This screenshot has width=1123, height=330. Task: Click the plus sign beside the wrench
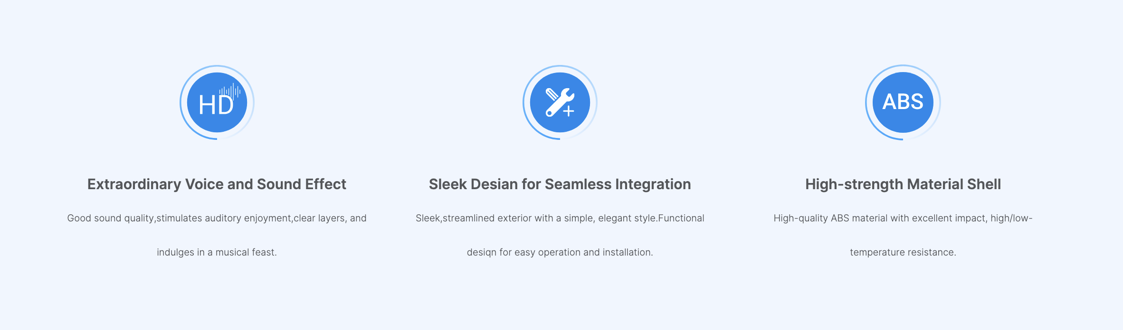[569, 112]
